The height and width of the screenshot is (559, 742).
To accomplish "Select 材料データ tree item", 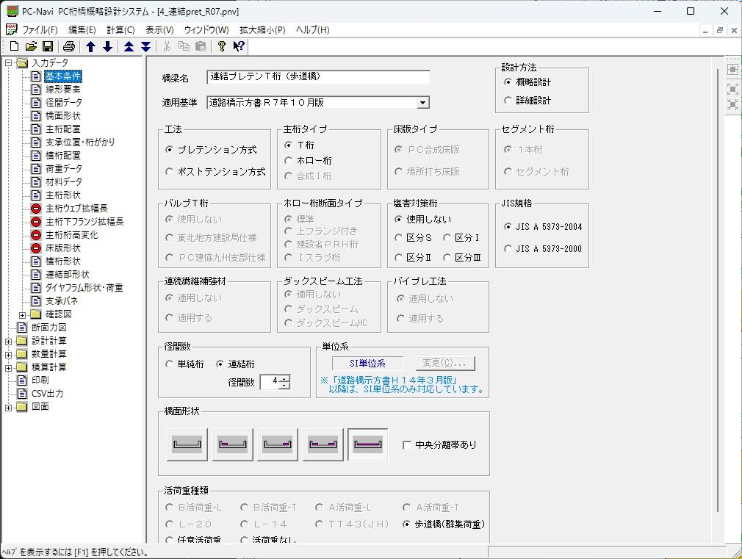I will (x=64, y=182).
